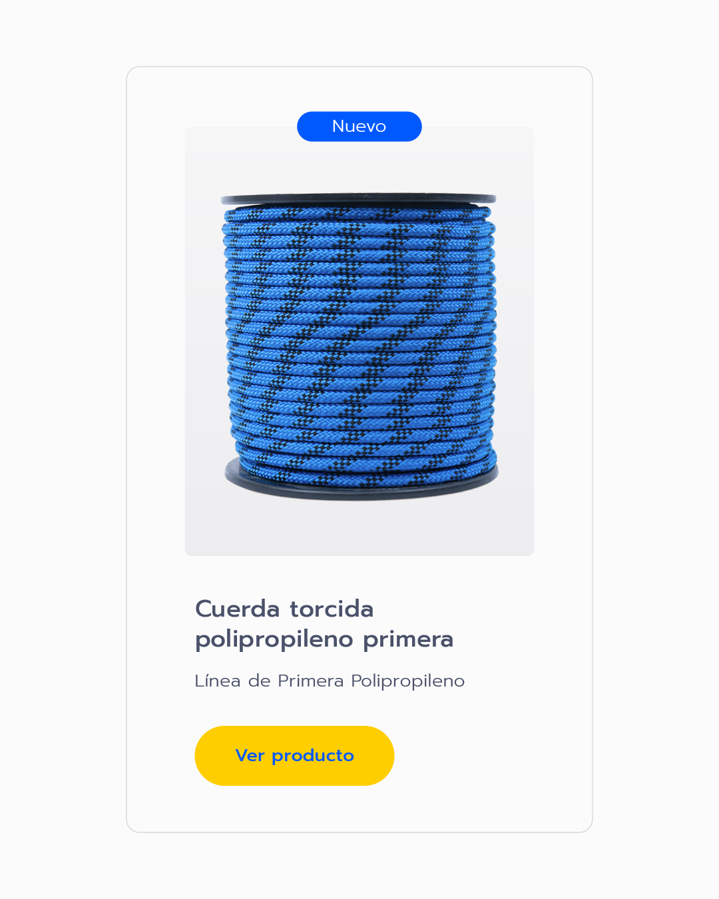The width and height of the screenshot is (719, 899).
Task: Click the Cuerda torcida polipropileno primera title
Action: point(324,624)
